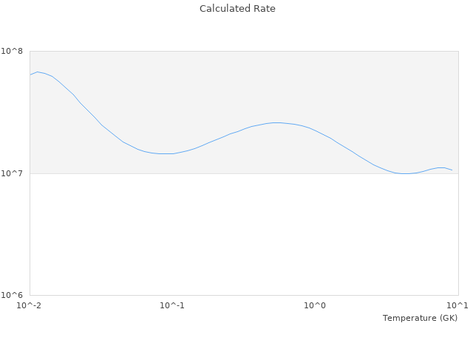The height and width of the screenshot is (354, 473).
Task: Click the curve's local minimum above 10^-1
Action: pos(167,153)
